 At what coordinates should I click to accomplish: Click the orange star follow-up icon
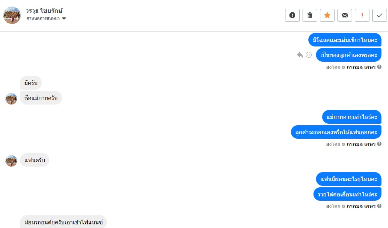(x=327, y=15)
